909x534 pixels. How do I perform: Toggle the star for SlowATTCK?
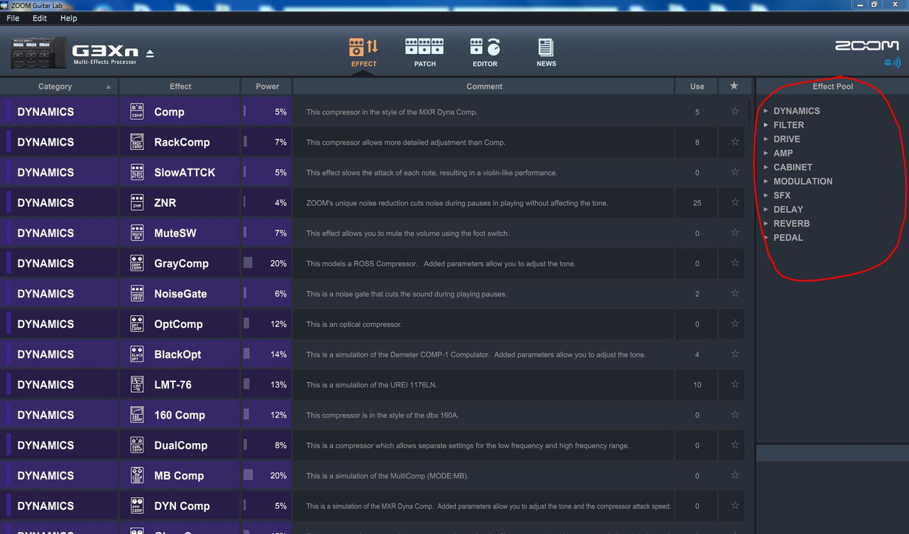tap(735, 173)
